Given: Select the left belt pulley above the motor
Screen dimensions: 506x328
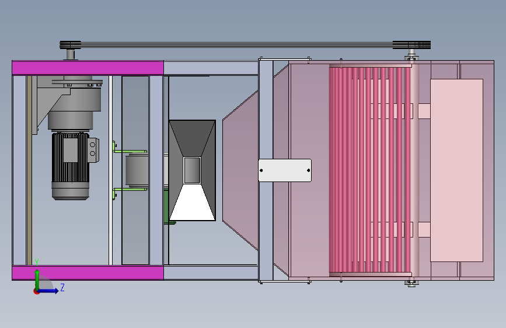Looking at the screenshot, I should point(70,45).
